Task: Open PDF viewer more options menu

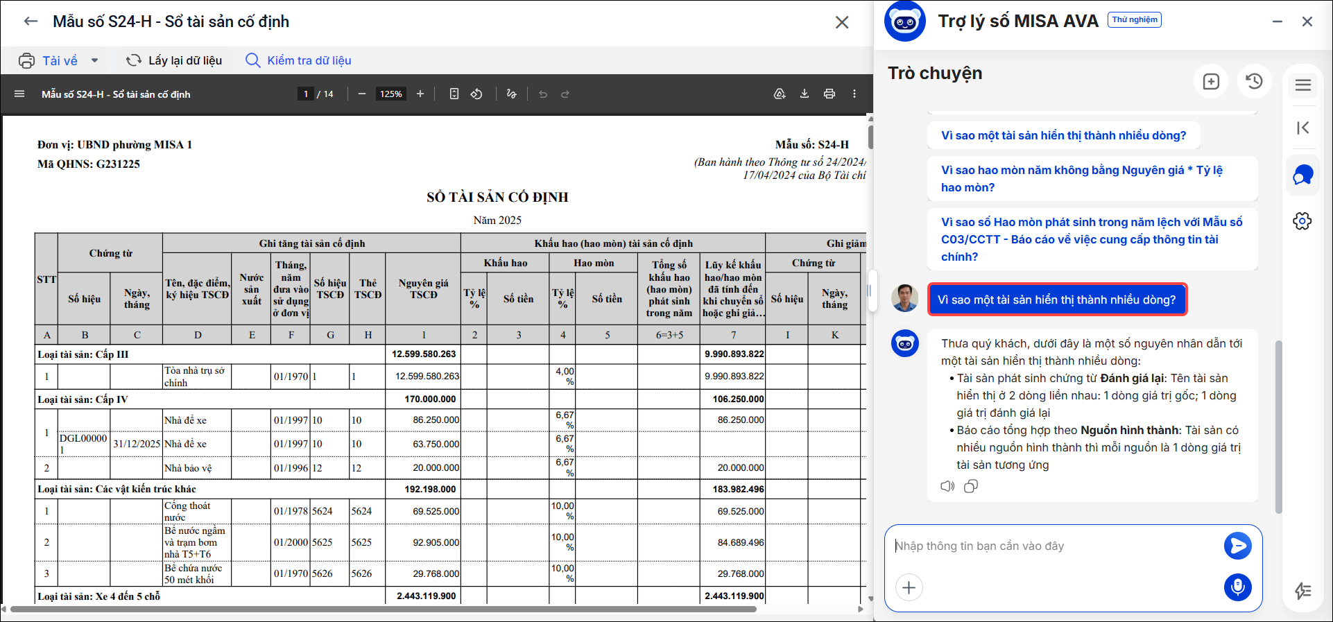Action: click(x=854, y=94)
